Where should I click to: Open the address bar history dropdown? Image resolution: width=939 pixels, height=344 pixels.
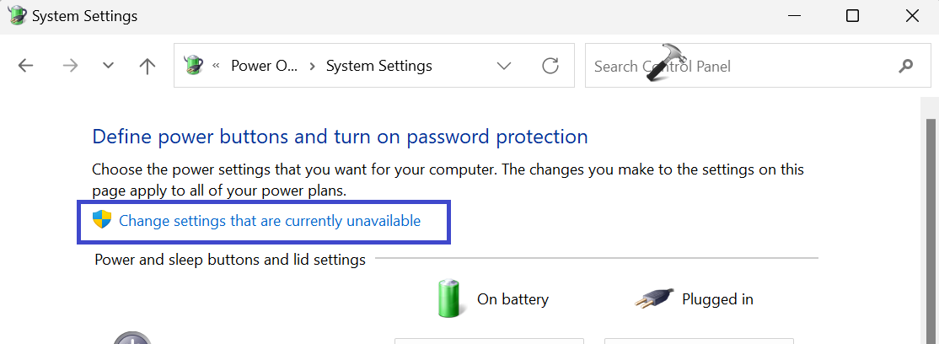pos(504,66)
